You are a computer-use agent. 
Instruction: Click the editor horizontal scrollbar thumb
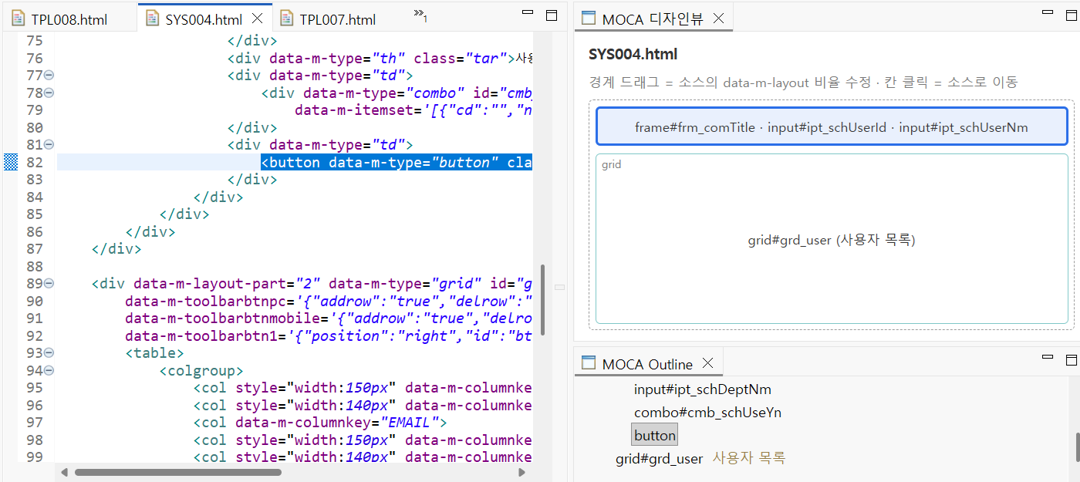(177, 472)
